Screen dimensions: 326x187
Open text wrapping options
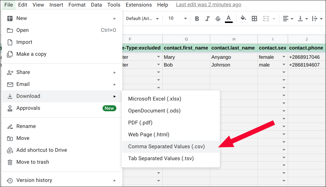click(317, 19)
